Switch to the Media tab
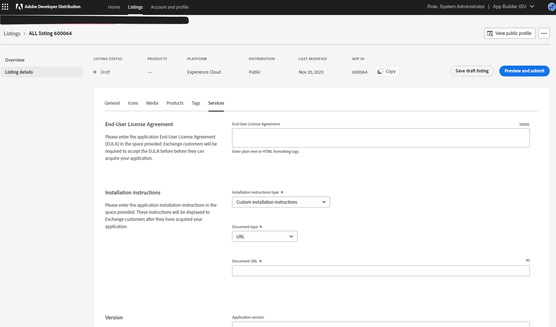The width and height of the screenshot is (556, 327). point(152,103)
